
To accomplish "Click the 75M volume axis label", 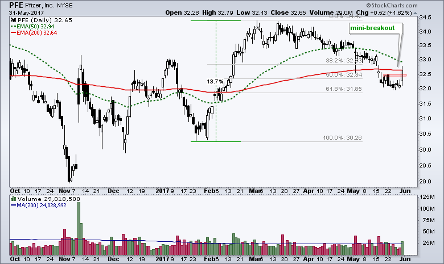I will coord(428,220).
